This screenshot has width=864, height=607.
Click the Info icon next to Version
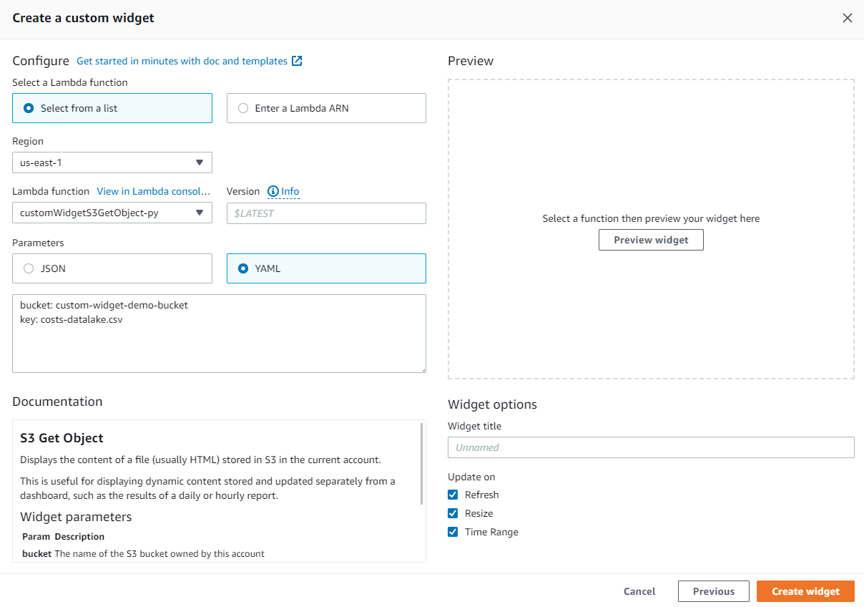click(273, 191)
